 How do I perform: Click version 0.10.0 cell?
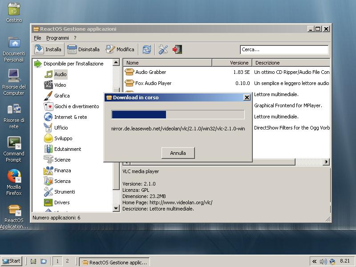[x=243, y=83]
